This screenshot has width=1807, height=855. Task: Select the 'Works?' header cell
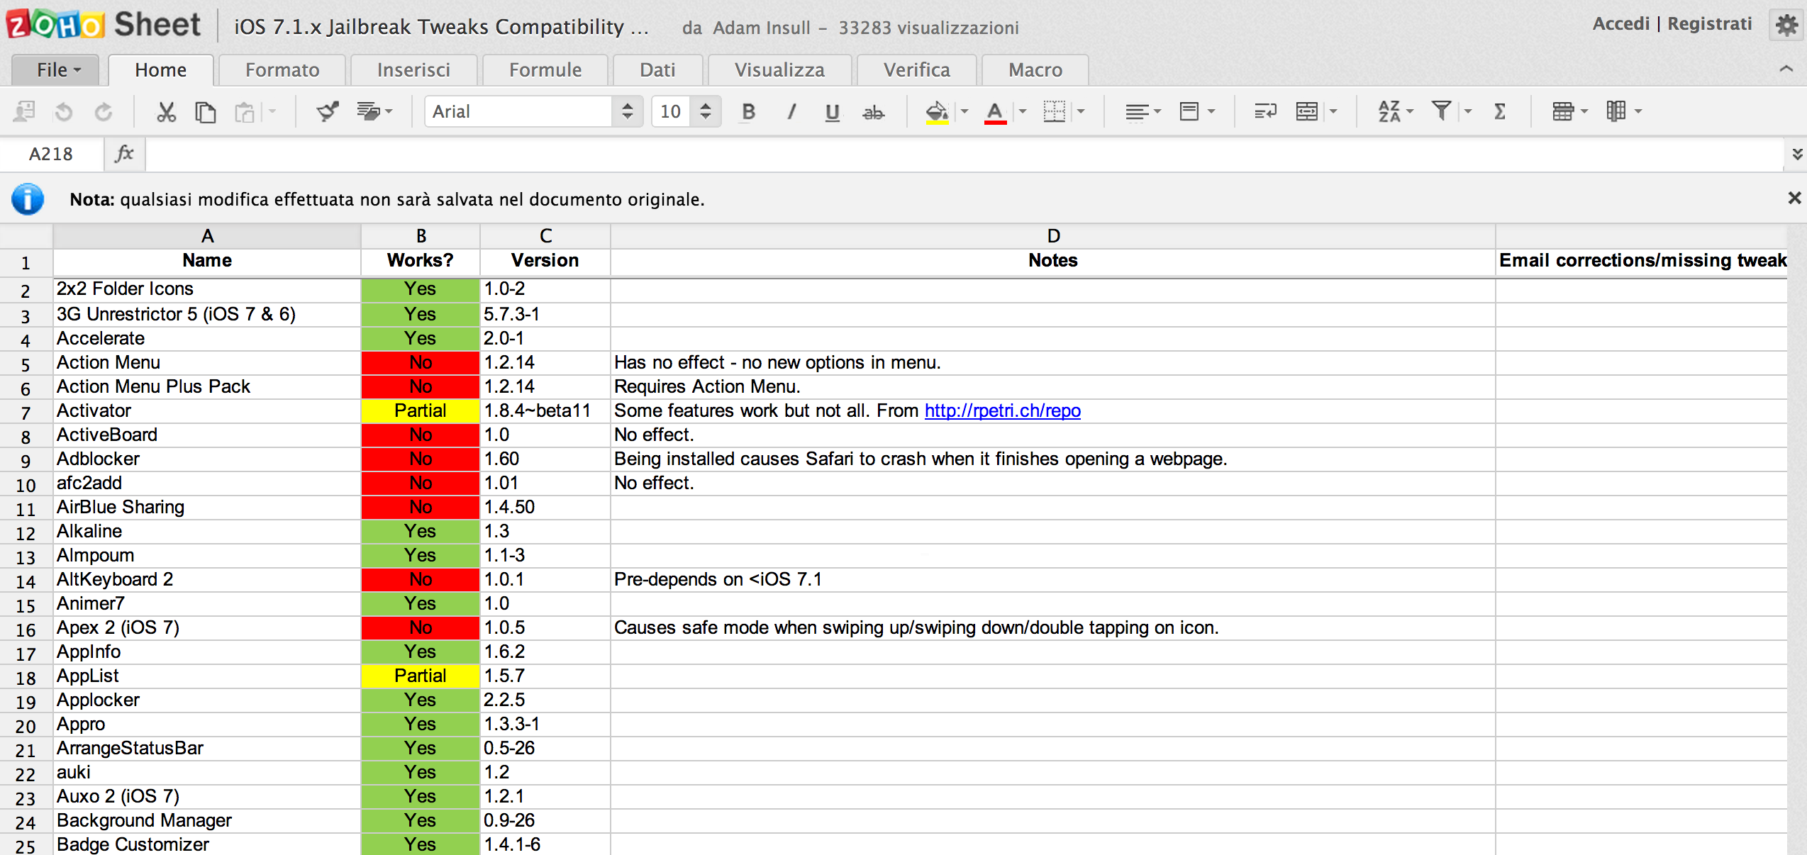pos(421,261)
